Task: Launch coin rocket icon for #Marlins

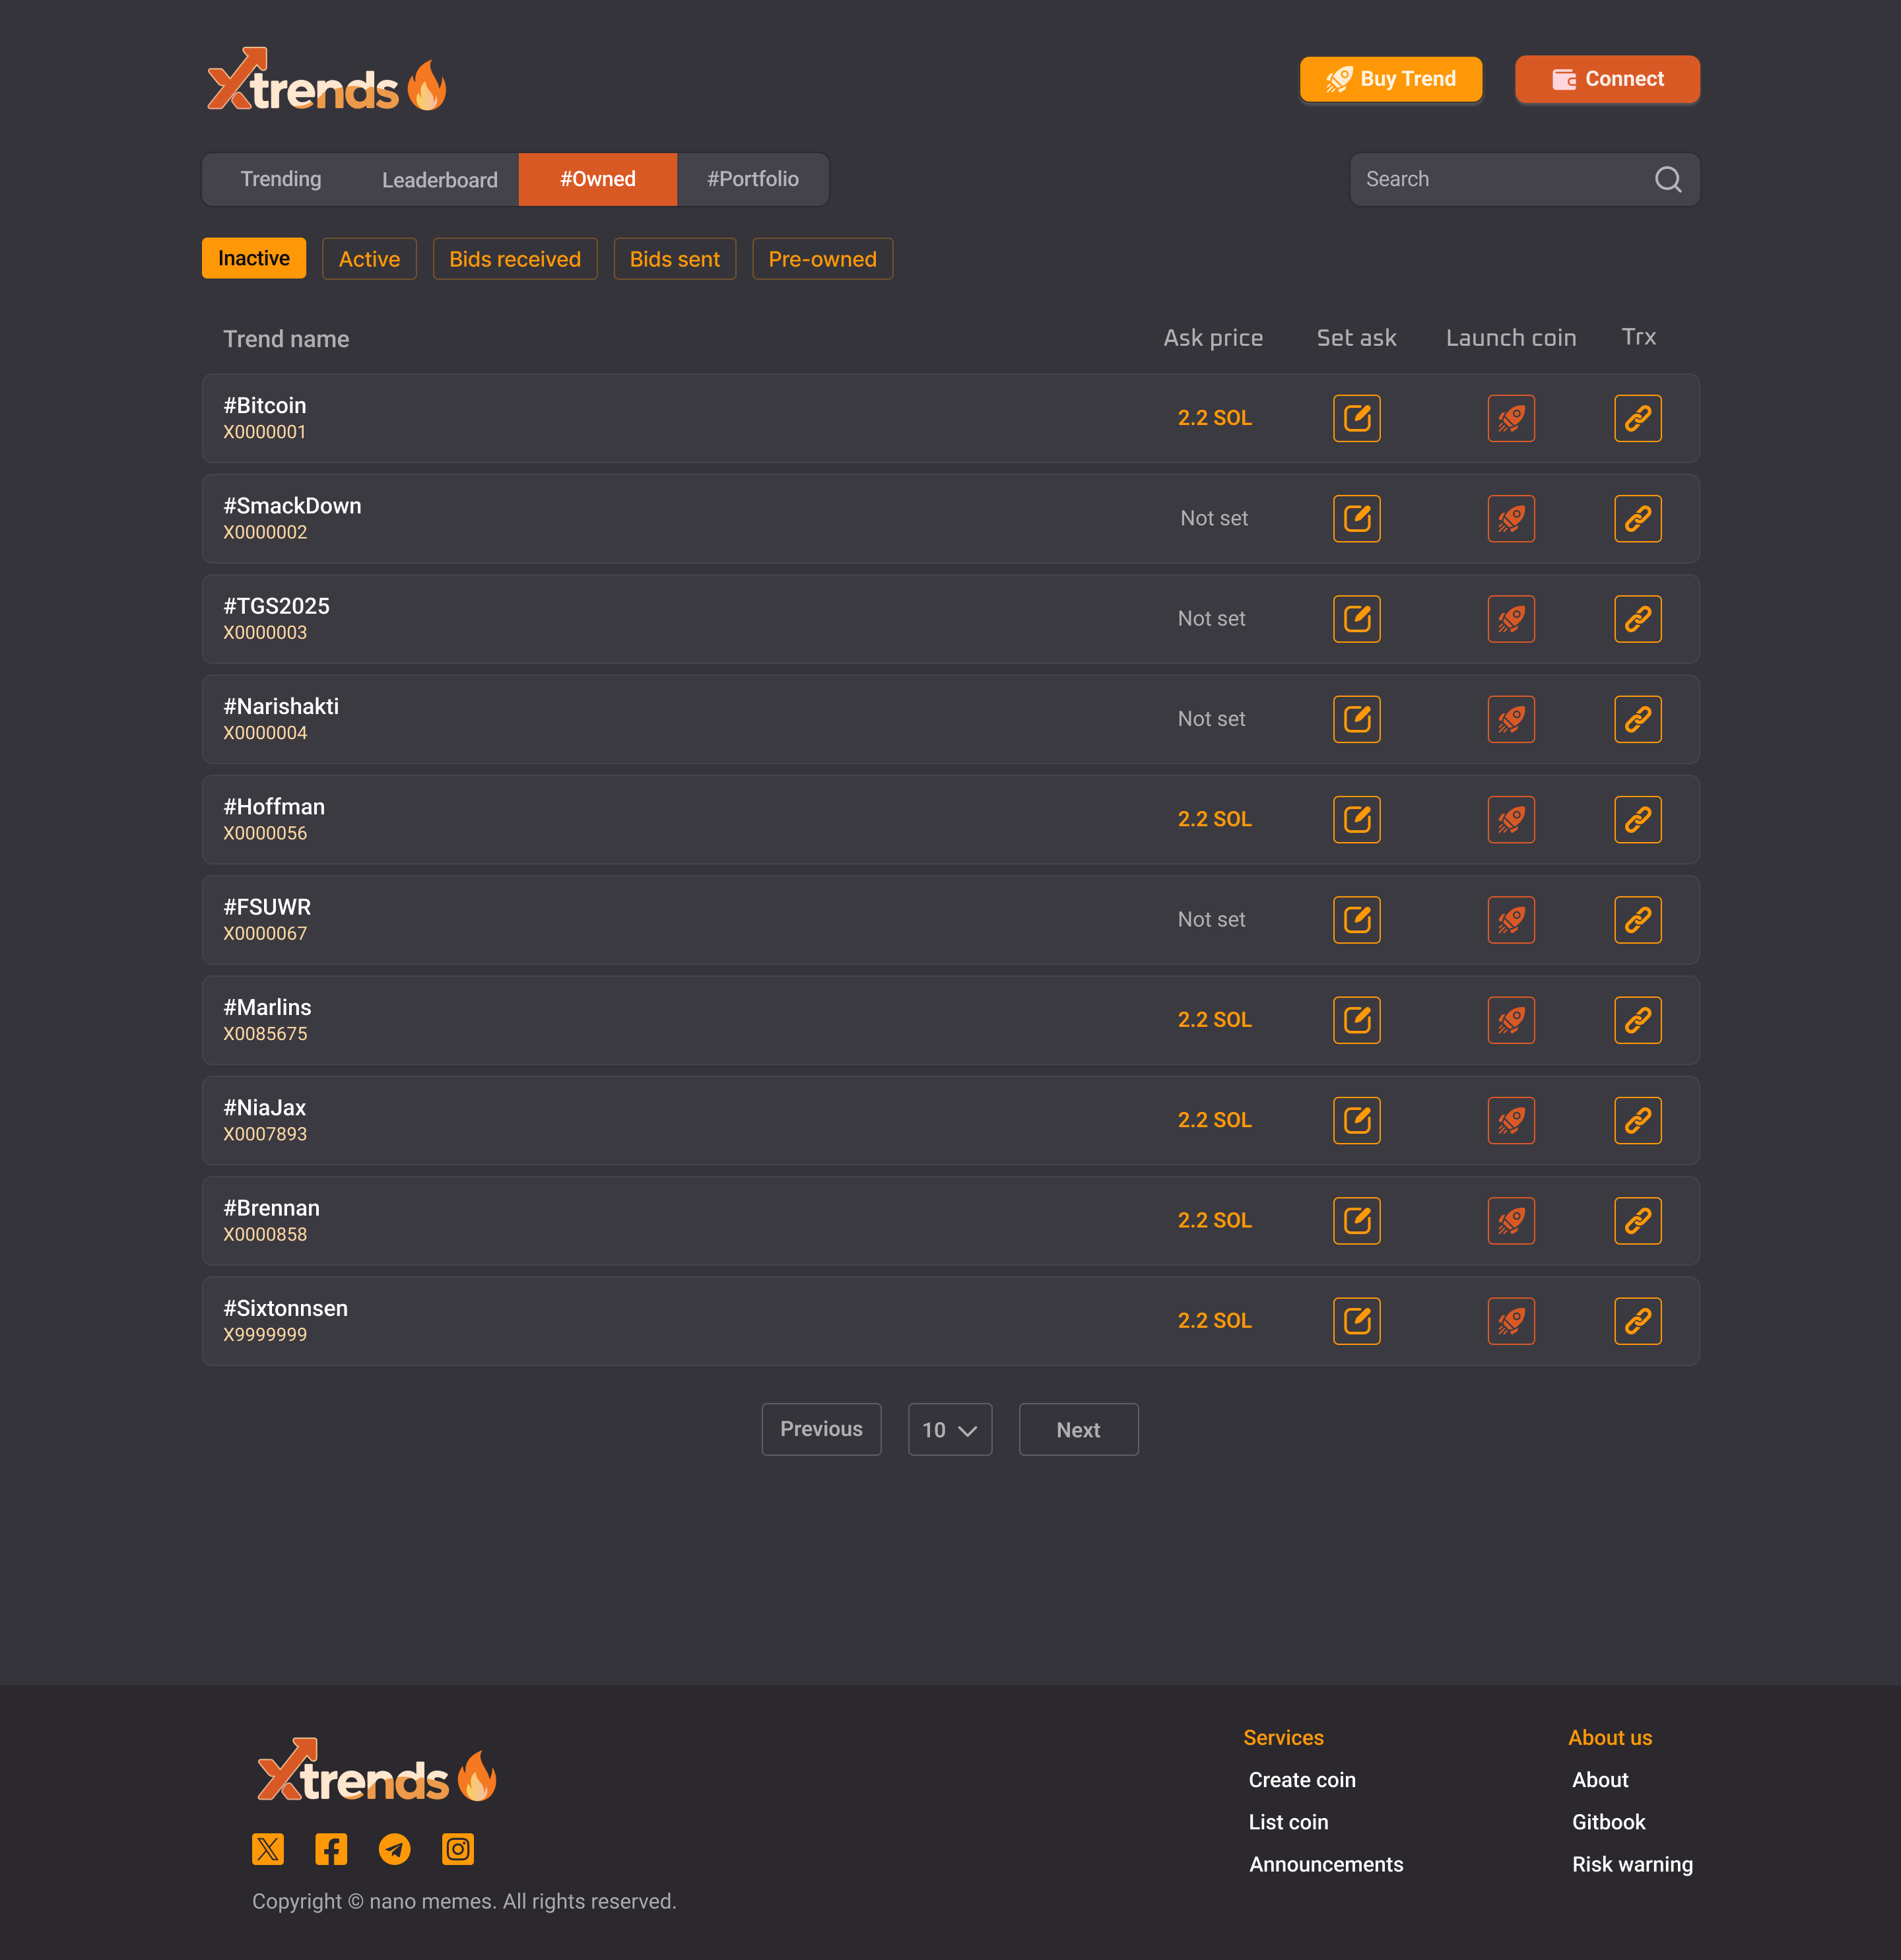Action: click(x=1510, y=1020)
